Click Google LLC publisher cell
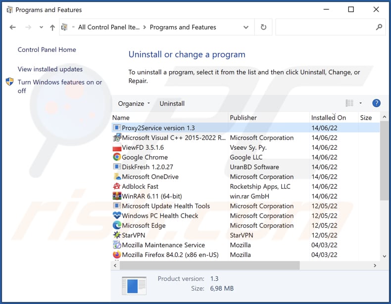 point(246,157)
